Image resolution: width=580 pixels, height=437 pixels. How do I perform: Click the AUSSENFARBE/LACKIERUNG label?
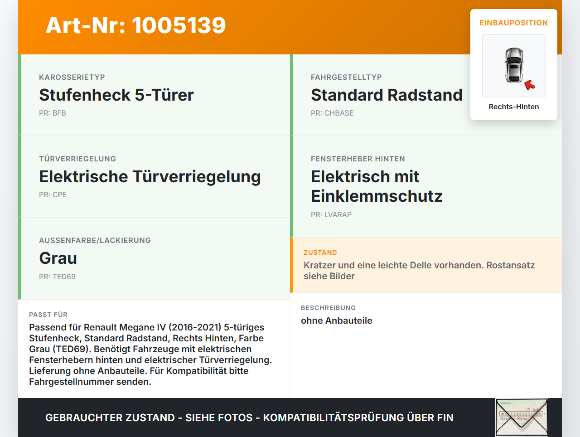tap(95, 240)
